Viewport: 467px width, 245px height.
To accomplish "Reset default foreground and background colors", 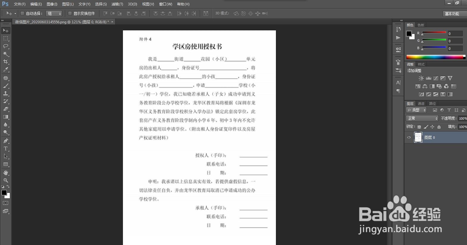I will (x=3, y=187).
